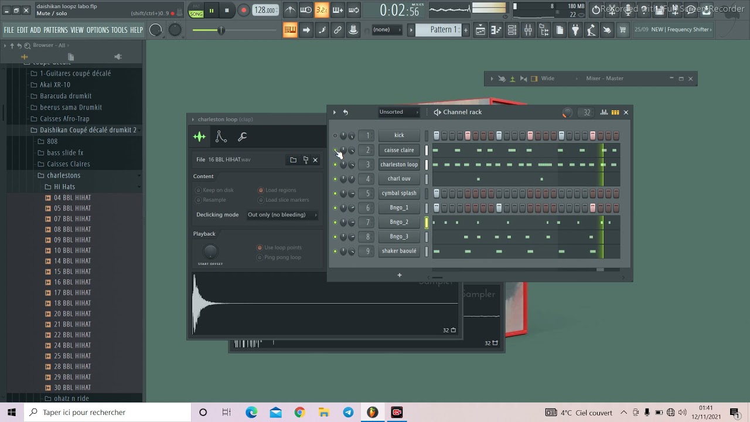750x422 pixels.
Task: Toggle the Browser view icon
Action: pyautogui.click(x=544, y=30)
